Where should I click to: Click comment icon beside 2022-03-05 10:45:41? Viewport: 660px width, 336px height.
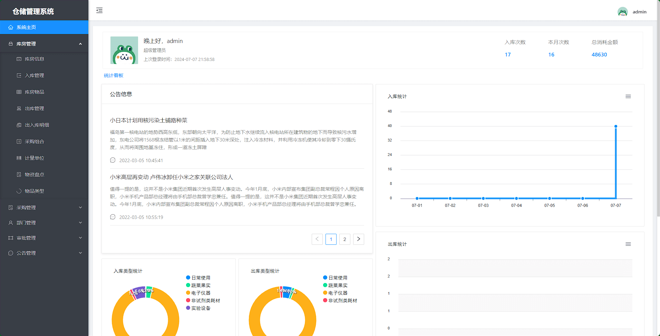pyautogui.click(x=113, y=160)
